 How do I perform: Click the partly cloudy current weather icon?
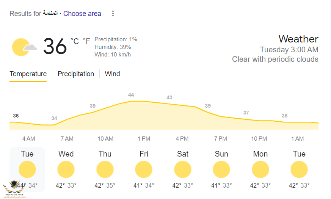24,47
